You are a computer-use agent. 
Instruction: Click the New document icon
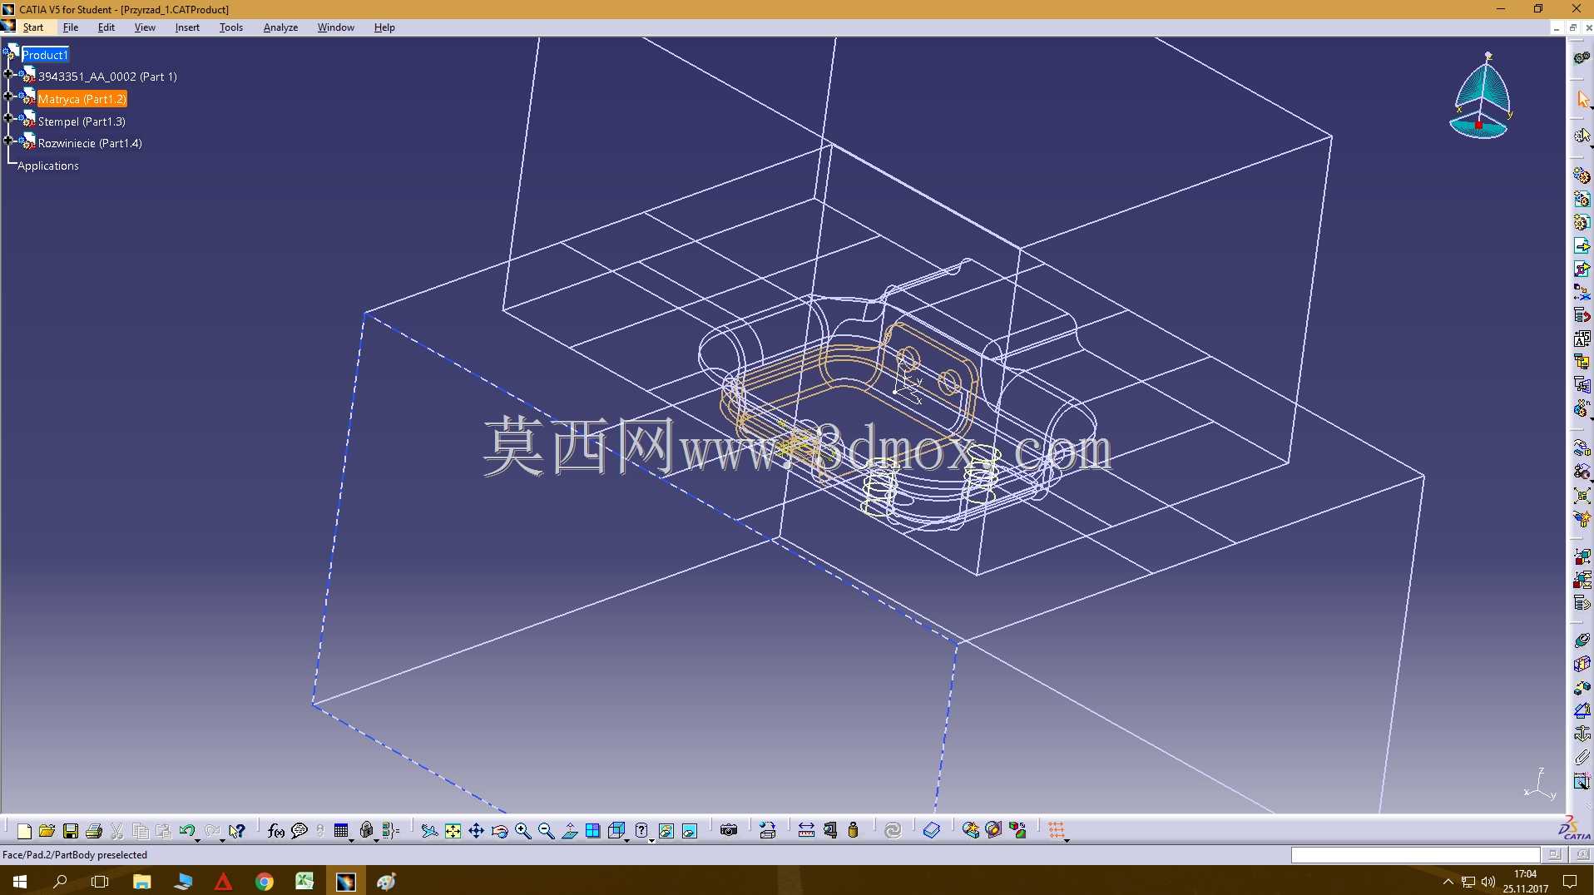tap(24, 830)
